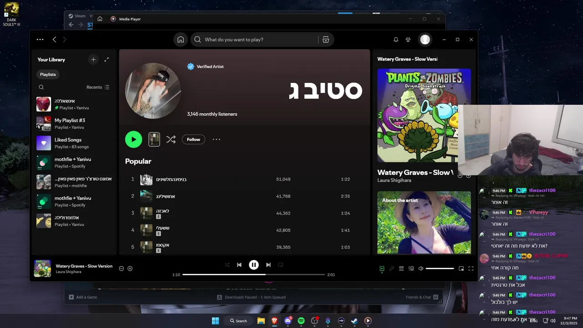This screenshot has width=583, height=328.
Task: Toggle repeat in playback bar
Action: [x=281, y=265]
